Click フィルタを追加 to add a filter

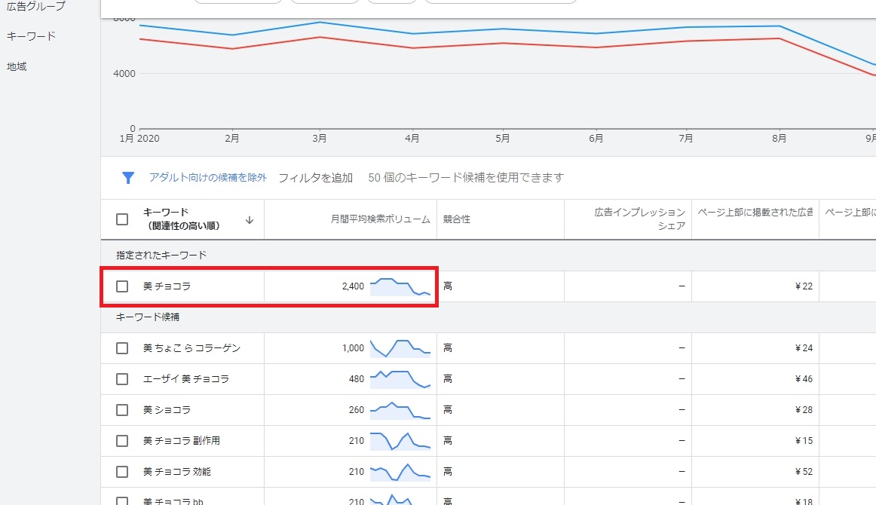tap(315, 178)
